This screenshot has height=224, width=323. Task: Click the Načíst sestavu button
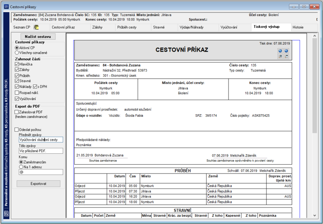[38, 37]
